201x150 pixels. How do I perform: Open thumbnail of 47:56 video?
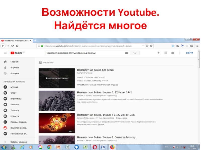coord(57,101)
